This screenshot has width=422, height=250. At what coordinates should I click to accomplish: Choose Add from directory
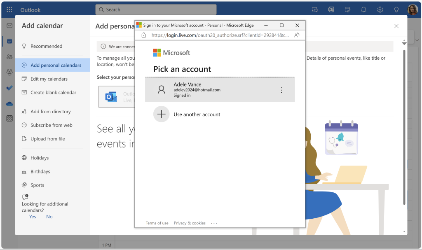click(x=52, y=112)
